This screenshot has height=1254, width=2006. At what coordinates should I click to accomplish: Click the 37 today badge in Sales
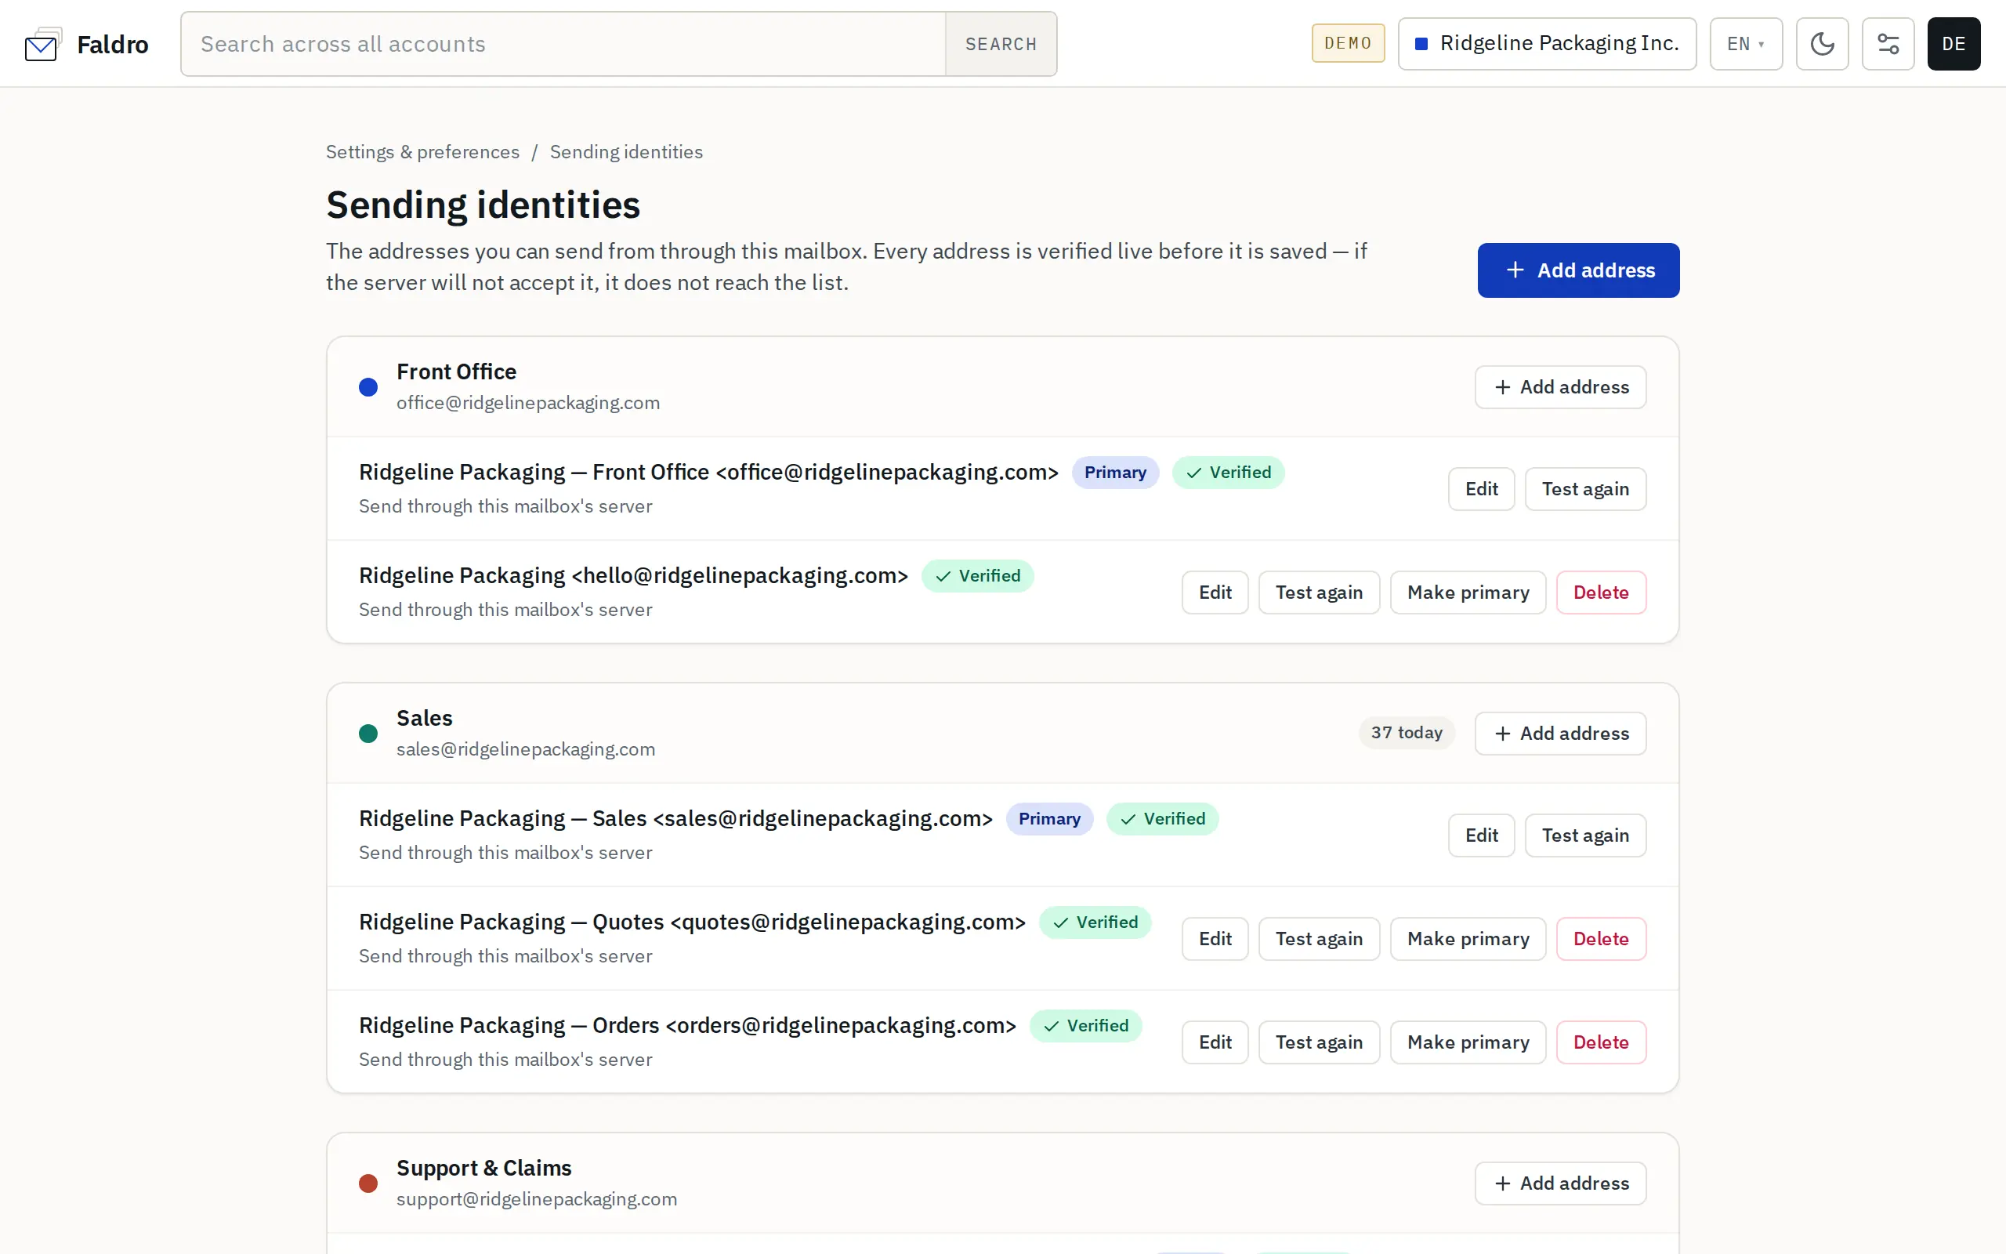point(1407,733)
